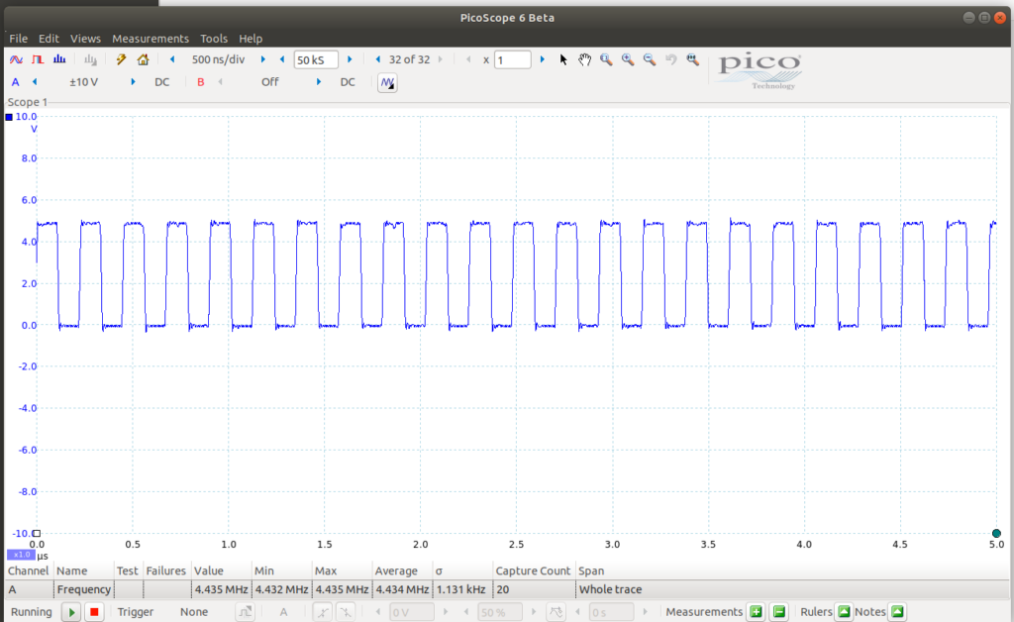Viewport: 1014px width, 622px height.
Task: Select the Frequency measurement row
Action: [506, 589]
